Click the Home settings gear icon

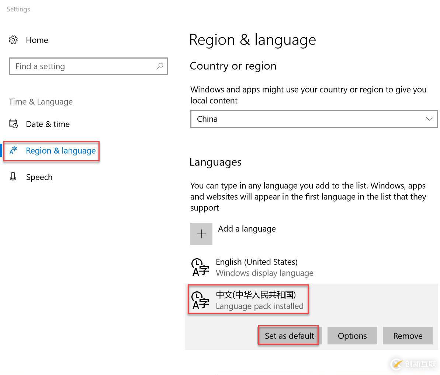coord(13,40)
